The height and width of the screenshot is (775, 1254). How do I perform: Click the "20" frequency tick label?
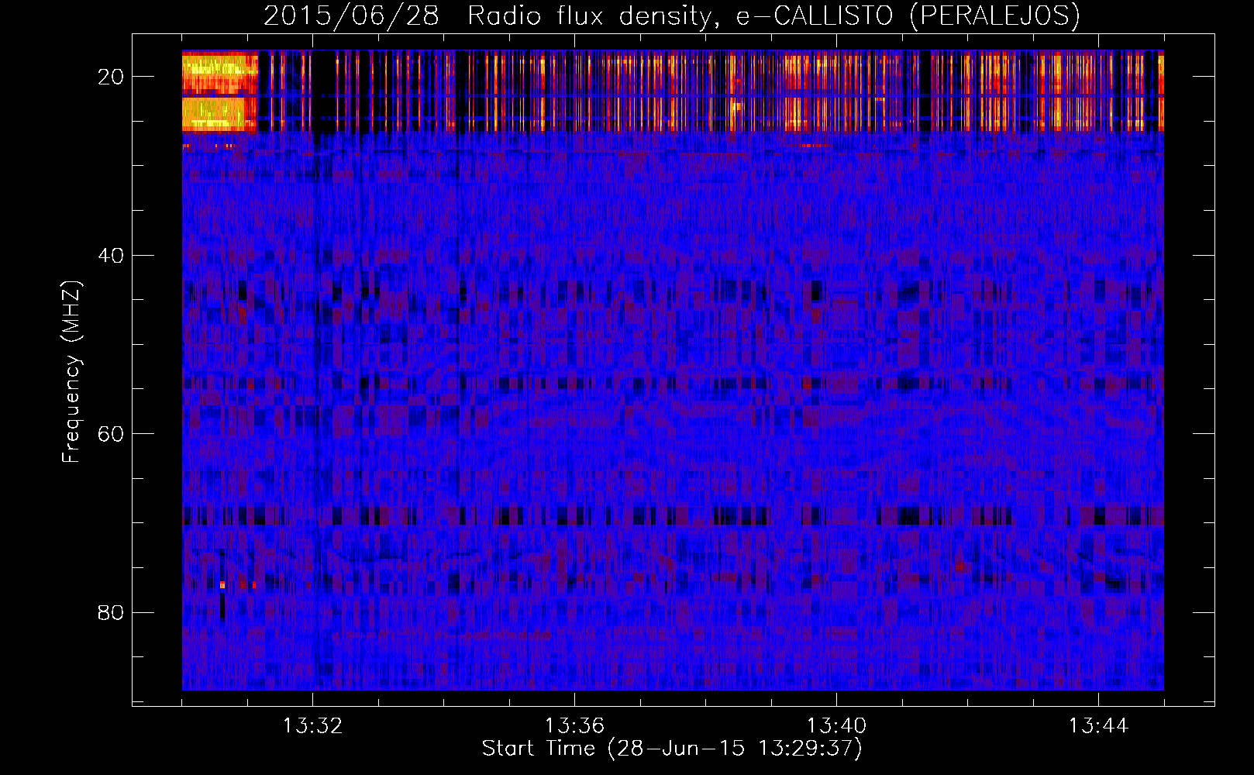[x=112, y=77]
